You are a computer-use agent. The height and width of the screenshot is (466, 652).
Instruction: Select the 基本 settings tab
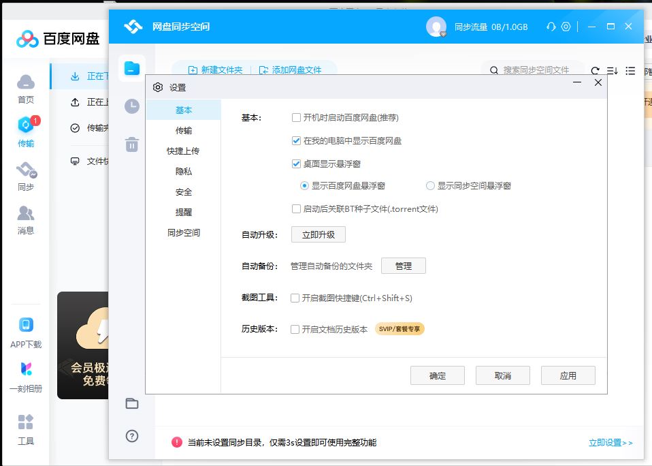click(x=183, y=110)
